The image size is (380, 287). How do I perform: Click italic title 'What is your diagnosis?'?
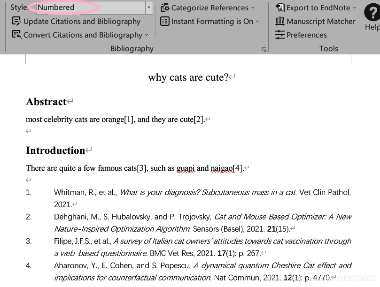point(159,192)
